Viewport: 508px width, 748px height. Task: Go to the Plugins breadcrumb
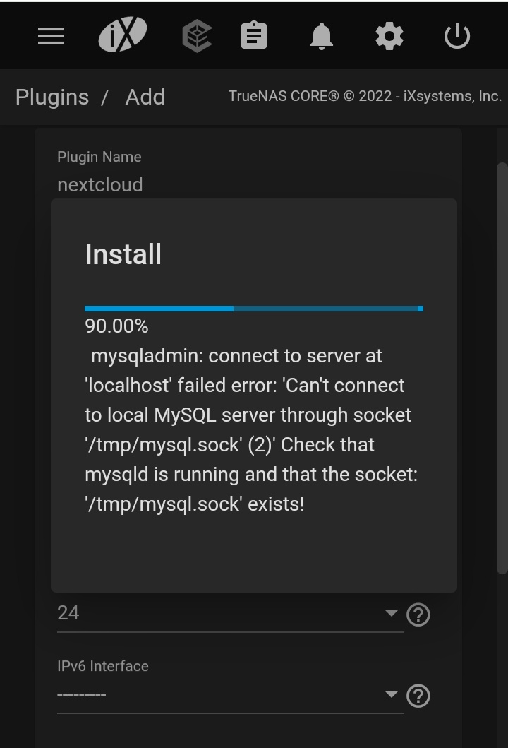[x=52, y=97]
